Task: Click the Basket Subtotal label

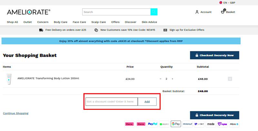Action: pyautogui.click(x=174, y=91)
